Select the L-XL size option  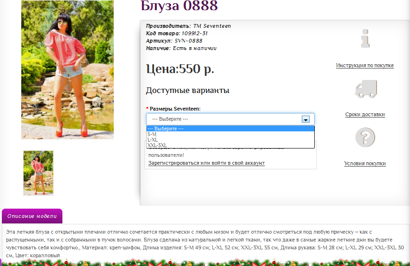230,140
